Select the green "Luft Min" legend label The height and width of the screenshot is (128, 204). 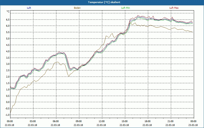point(125,8)
